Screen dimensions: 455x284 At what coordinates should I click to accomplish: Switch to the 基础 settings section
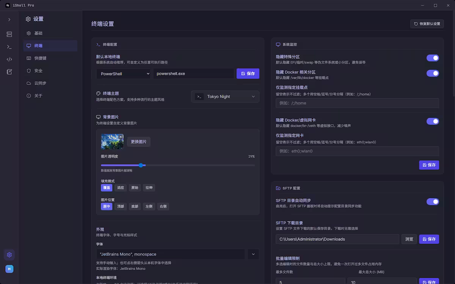point(50,33)
